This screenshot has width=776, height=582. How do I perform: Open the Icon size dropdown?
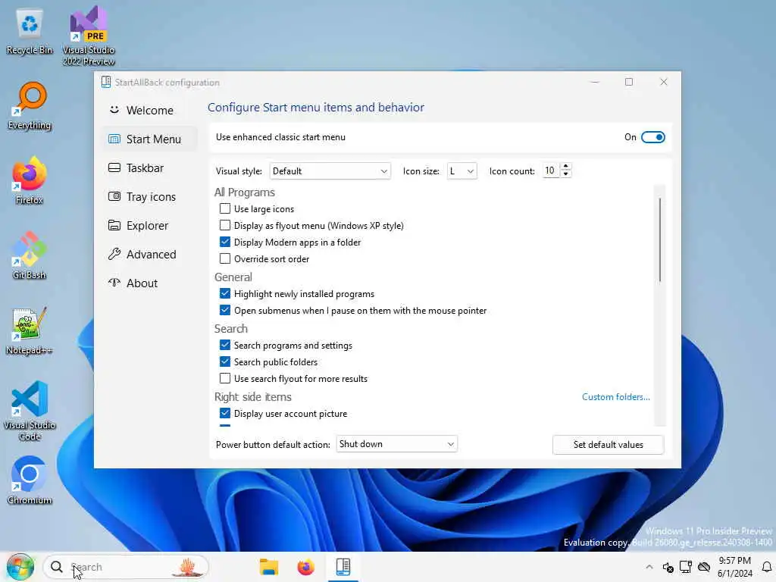(x=462, y=171)
